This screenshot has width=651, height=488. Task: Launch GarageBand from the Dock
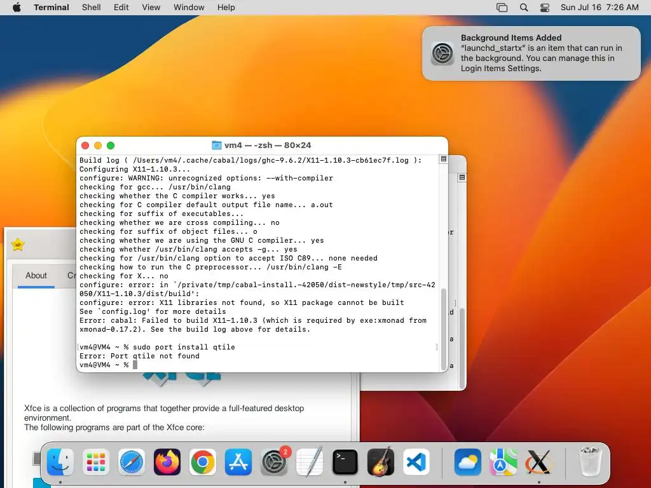click(x=381, y=462)
